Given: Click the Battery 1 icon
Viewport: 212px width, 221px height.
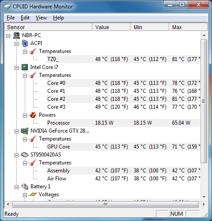Looking at the screenshot, I should (x=25, y=187).
